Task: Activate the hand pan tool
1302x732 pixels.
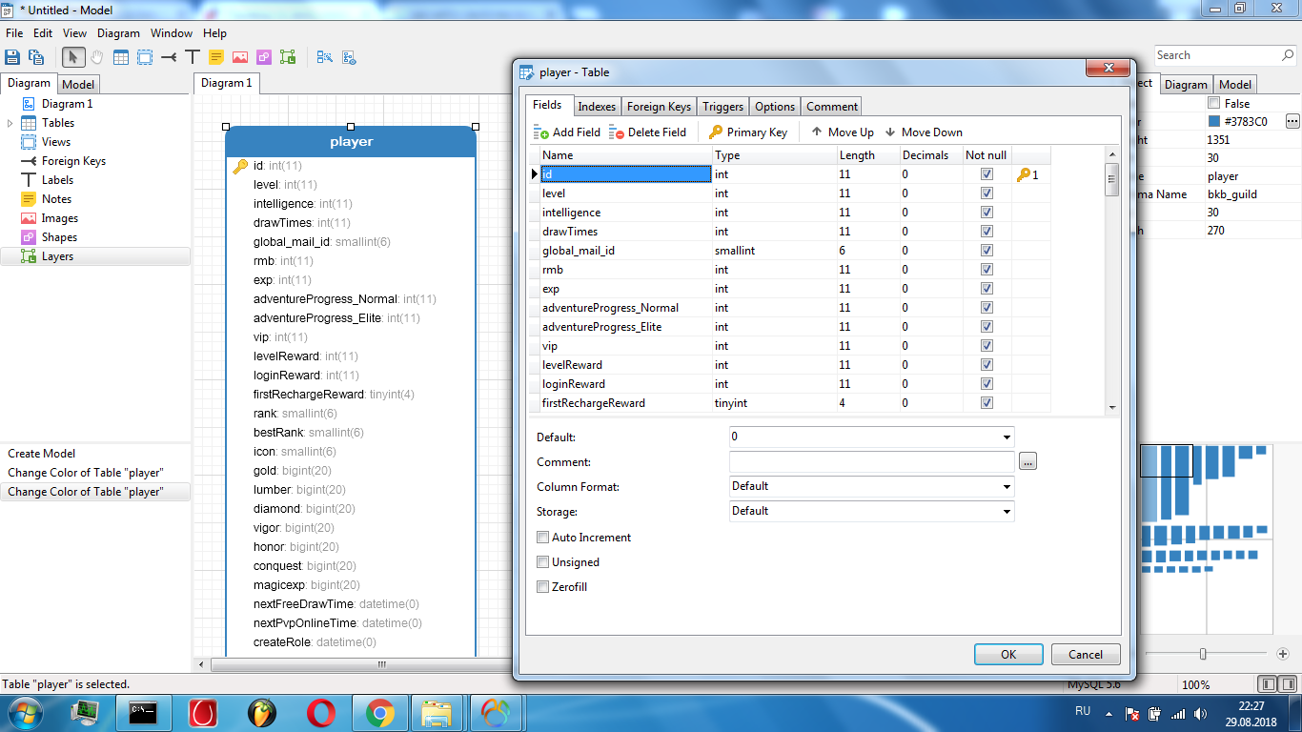Action: coord(96,57)
